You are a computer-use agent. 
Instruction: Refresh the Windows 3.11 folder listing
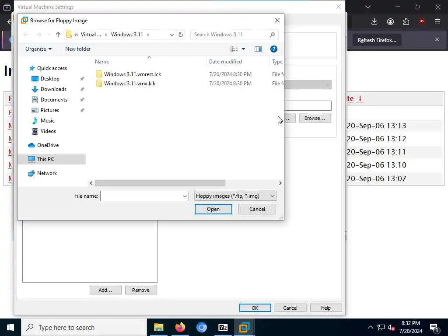click(x=181, y=35)
